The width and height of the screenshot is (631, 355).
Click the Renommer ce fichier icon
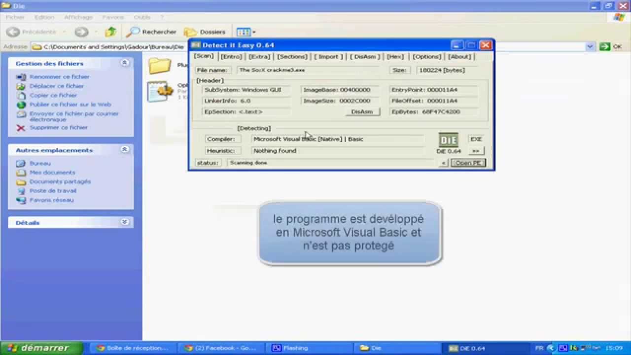click(21, 77)
